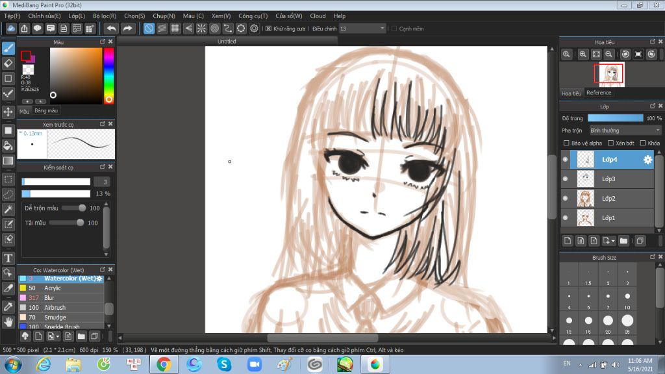Screen dimensions: 665x374
Task: Open snap settings gear in toolbar
Action: pos(254,29)
